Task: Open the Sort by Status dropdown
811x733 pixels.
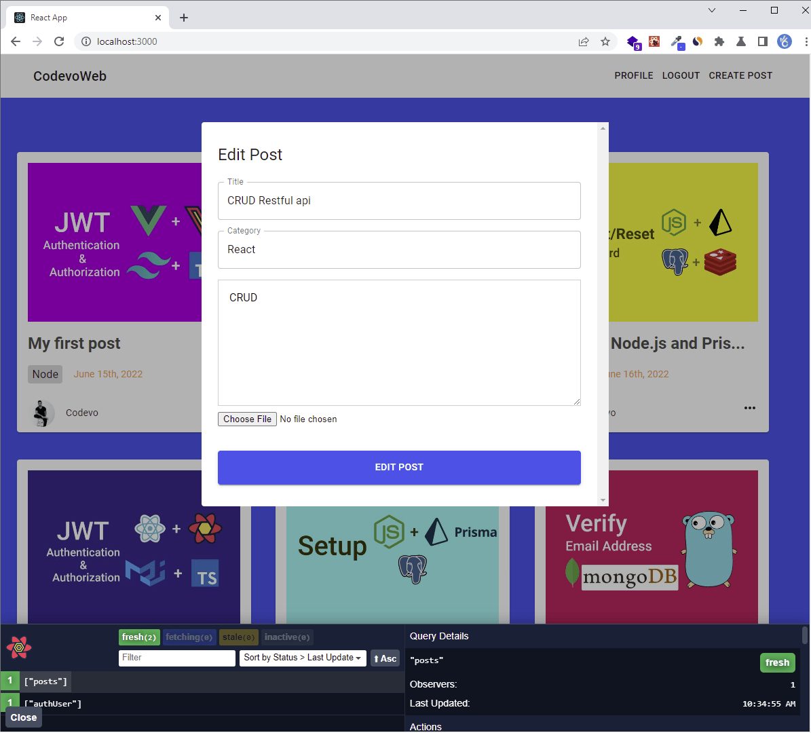Action: (303, 658)
